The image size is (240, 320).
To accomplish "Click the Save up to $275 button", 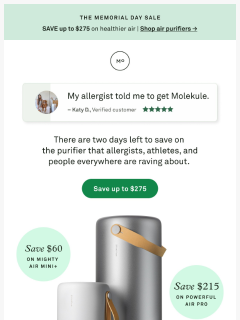I will (120, 188).
